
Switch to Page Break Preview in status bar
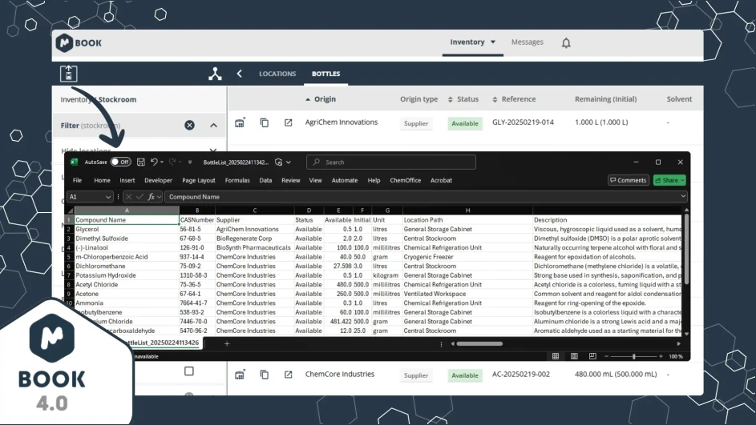pos(592,356)
